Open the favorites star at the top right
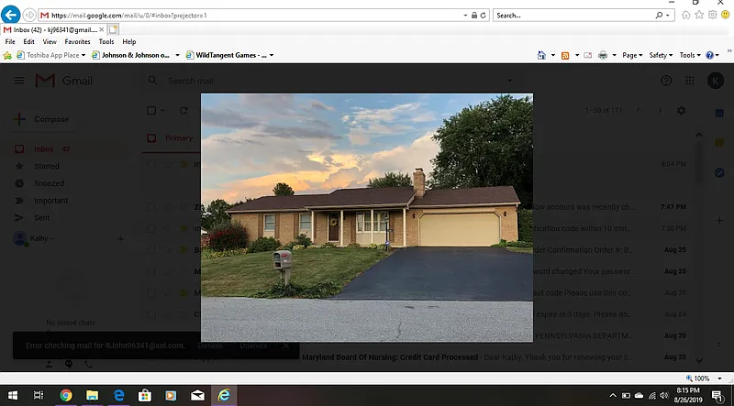734x406 pixels. (x=699, y=15)
